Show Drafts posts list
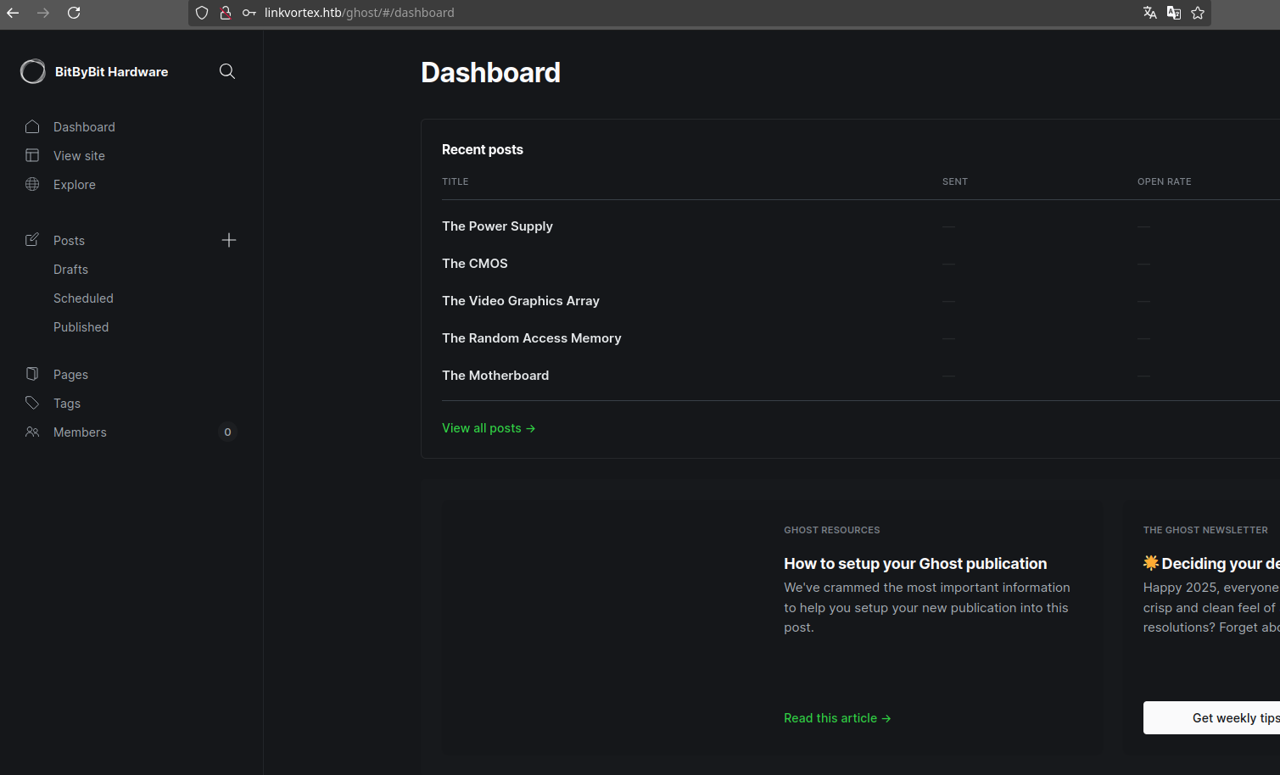The width and height of the screenshot is (1280, 775). 70,270
